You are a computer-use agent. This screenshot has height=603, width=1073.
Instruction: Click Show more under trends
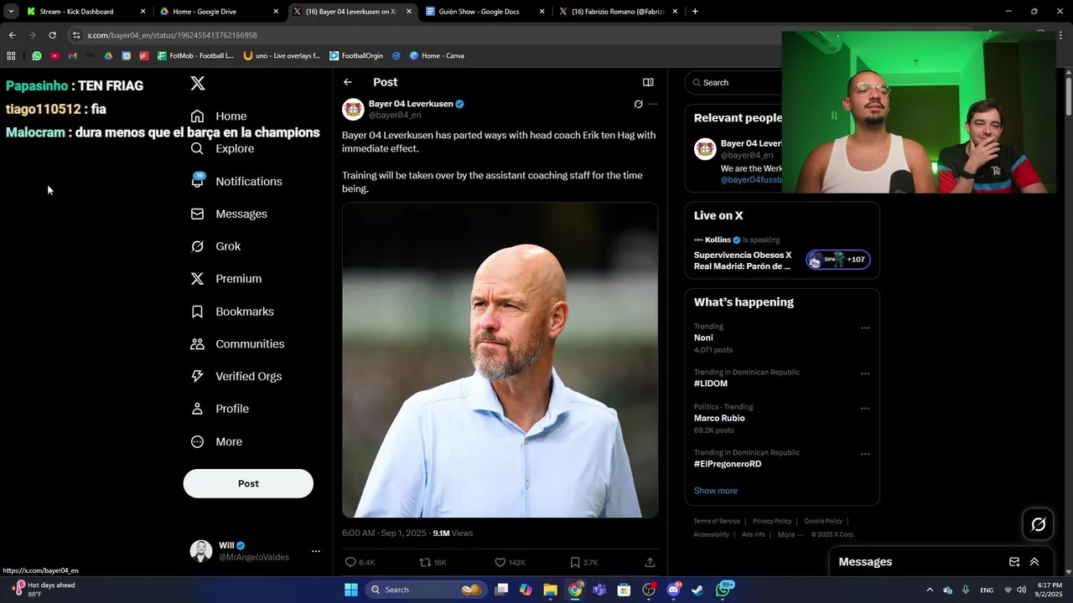click(716, 491)
